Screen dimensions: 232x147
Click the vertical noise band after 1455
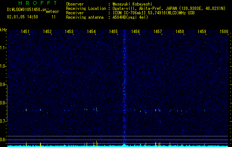point(125,87)
